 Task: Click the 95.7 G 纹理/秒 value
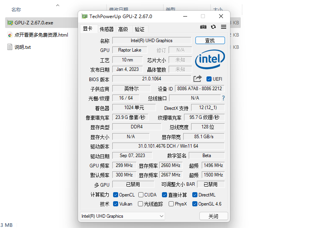204,117
